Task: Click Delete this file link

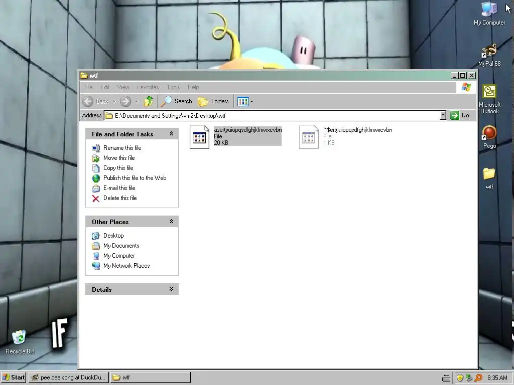Action: point(120,198)
